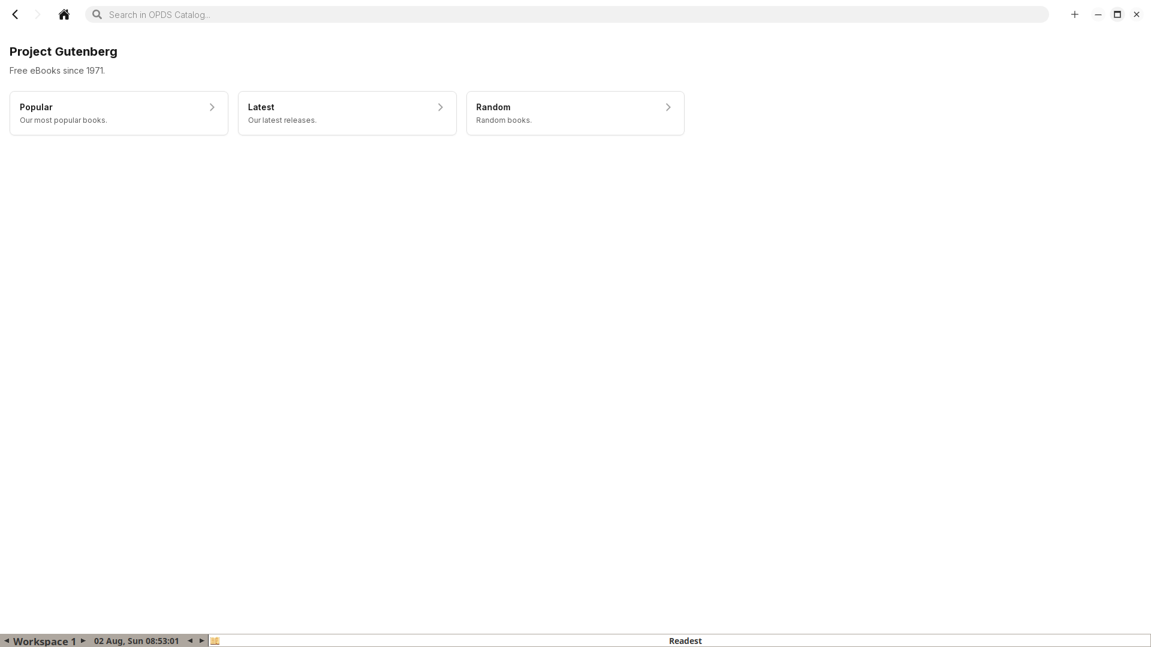Maximize the Readest window
The width and height of the screenshot is (1151, 647).
coord(1117,14)
